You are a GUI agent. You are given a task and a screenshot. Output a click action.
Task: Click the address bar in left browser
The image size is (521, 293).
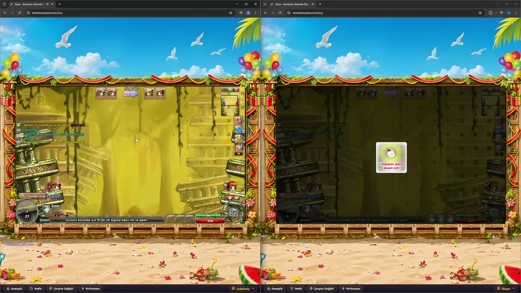(x=129, y=13)
